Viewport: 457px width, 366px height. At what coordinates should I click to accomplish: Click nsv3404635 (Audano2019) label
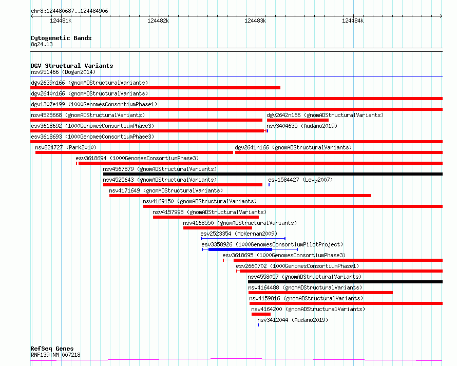(x=302, y=126)
